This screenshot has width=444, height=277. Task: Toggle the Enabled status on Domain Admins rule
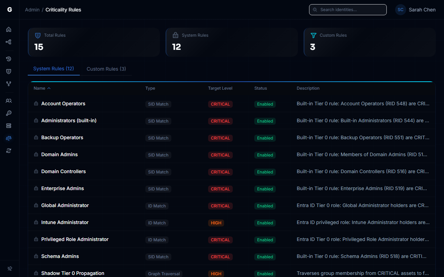[x=265, y=155]
